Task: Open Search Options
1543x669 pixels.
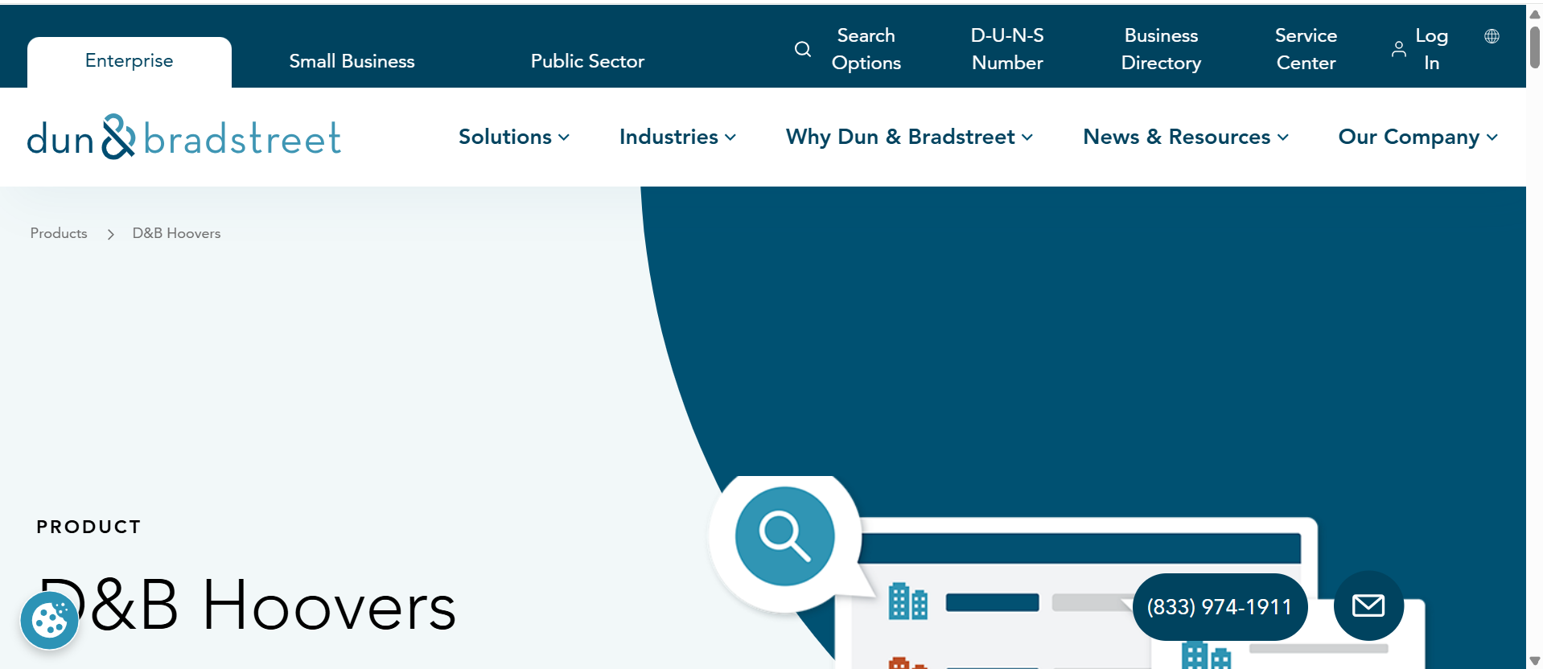Action: click(x=866, y=49)
